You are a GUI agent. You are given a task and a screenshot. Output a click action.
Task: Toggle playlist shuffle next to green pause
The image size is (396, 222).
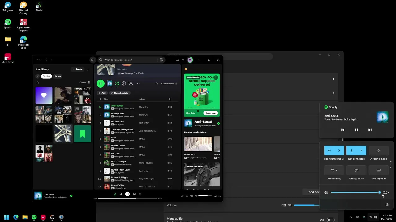tap(117, 84)
